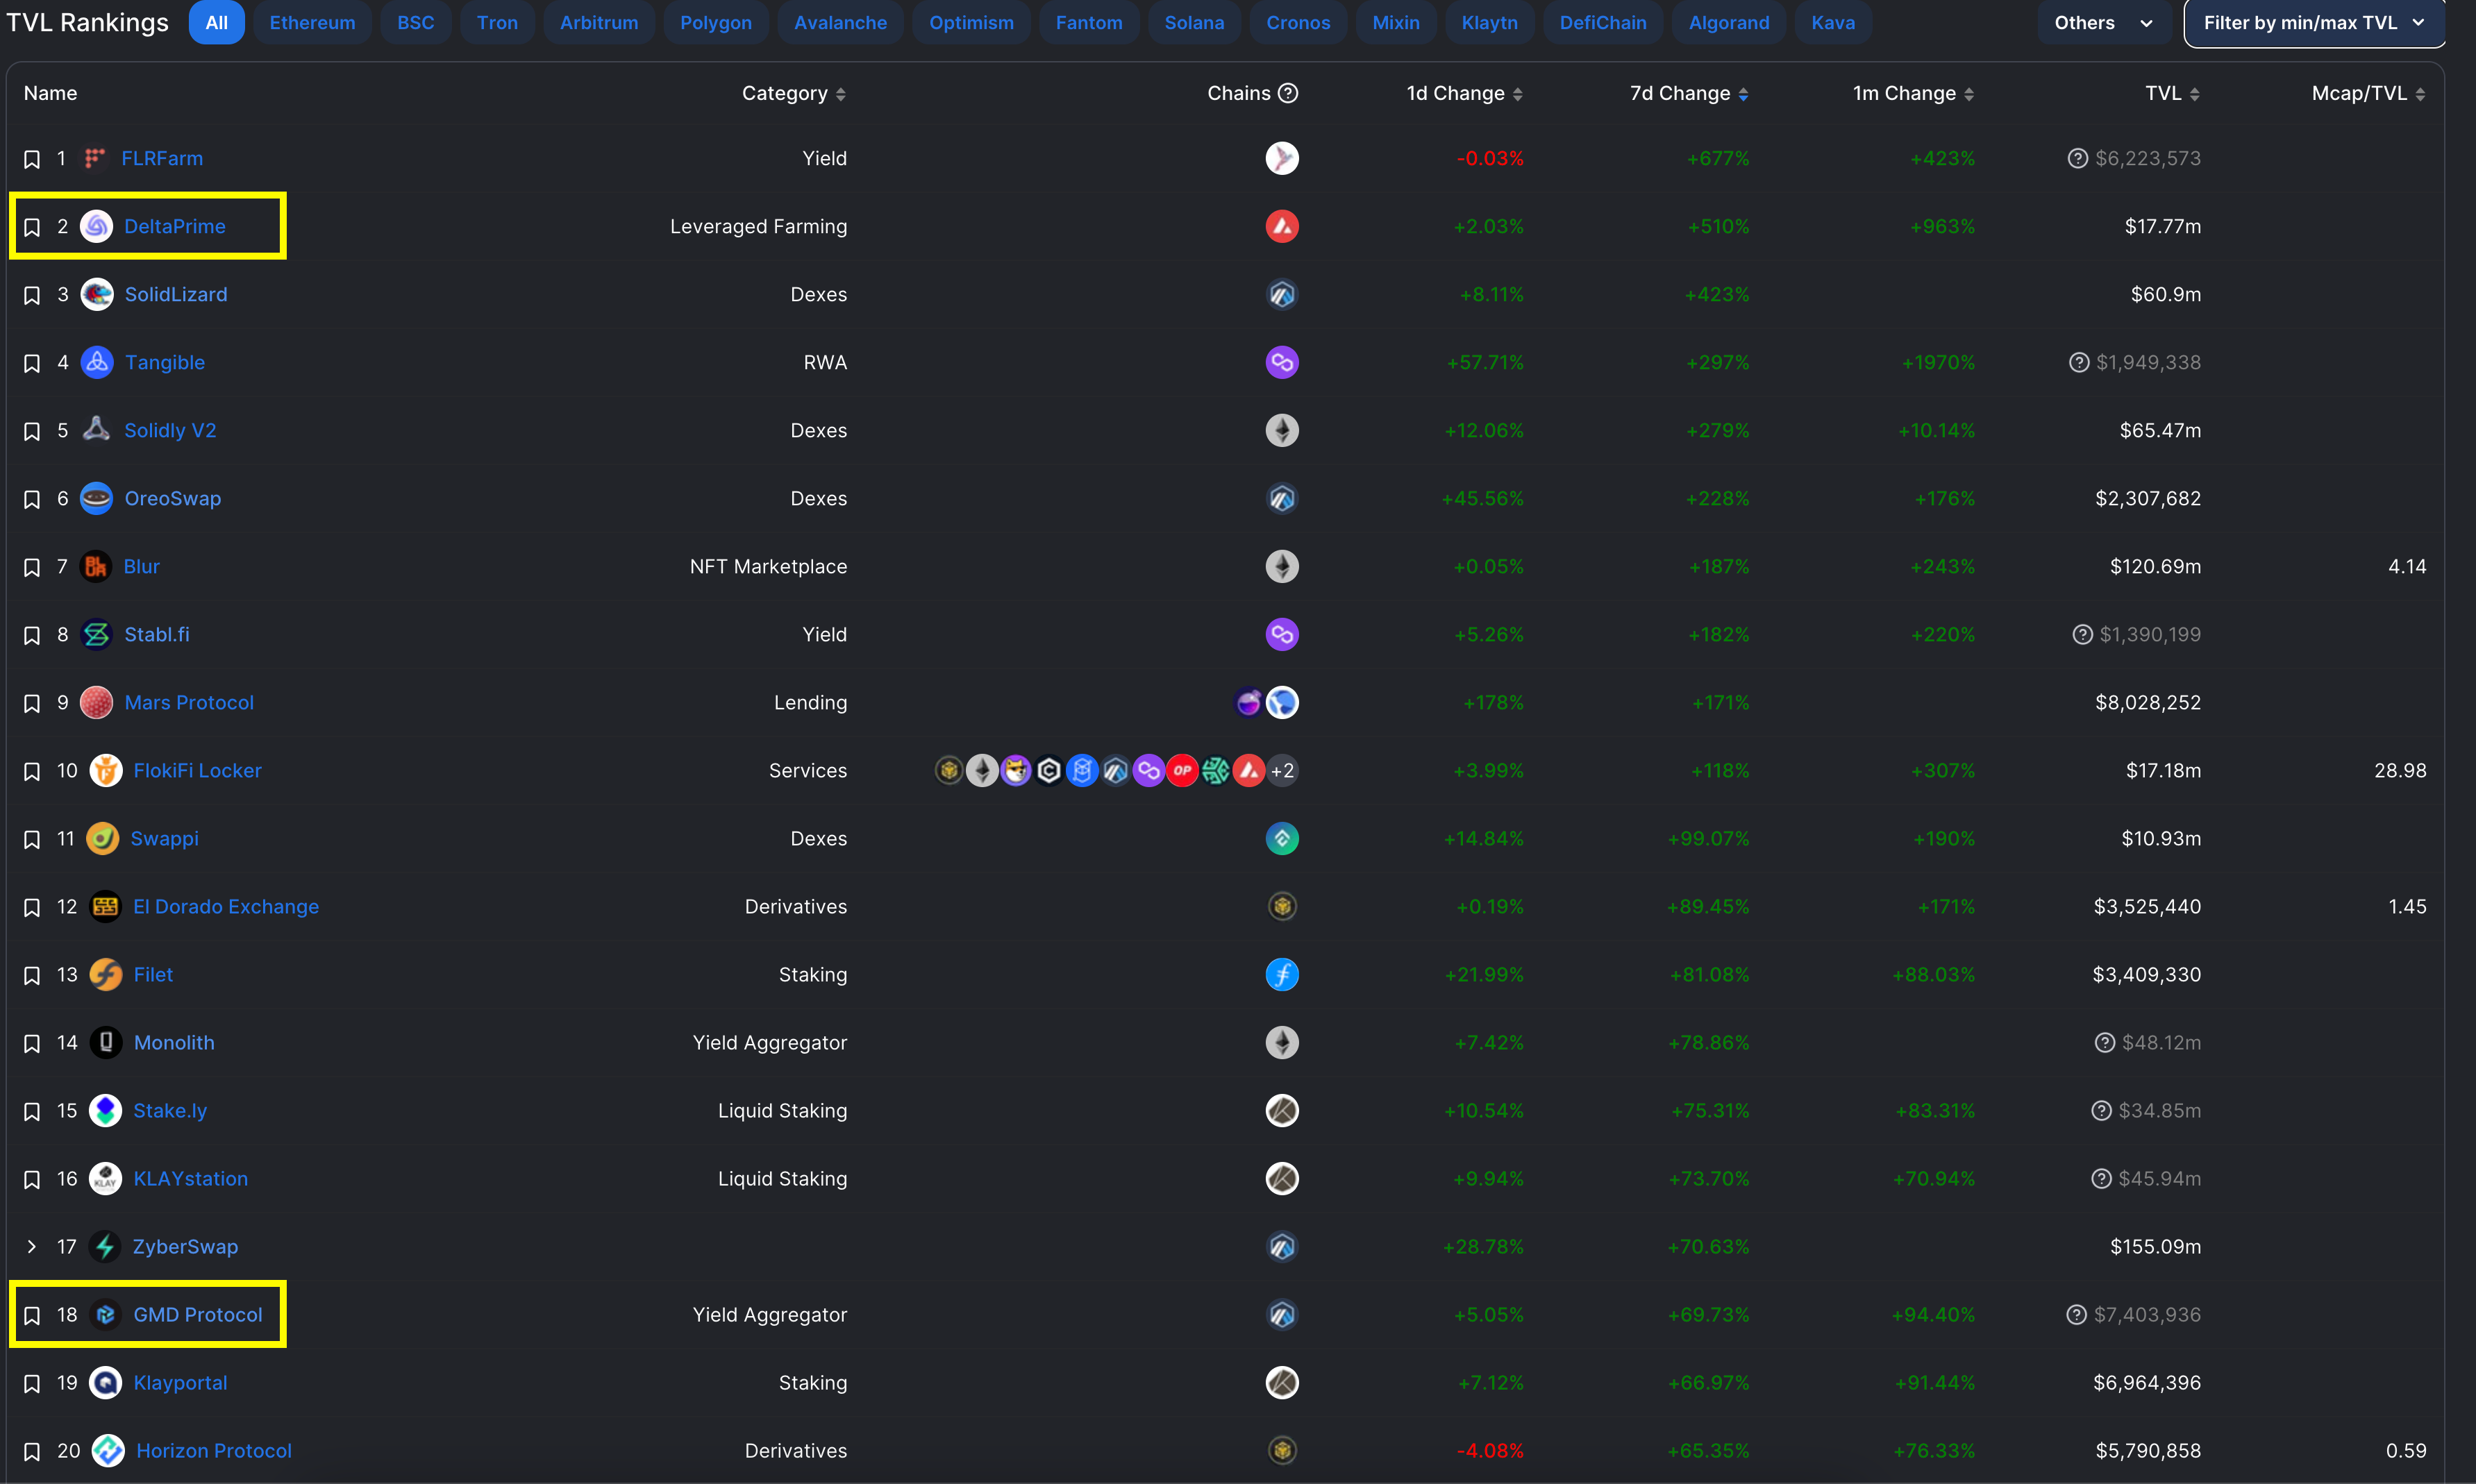Click the Blur protocol logo icon
Viewport: 2476px width, 1484px height.
95,567
